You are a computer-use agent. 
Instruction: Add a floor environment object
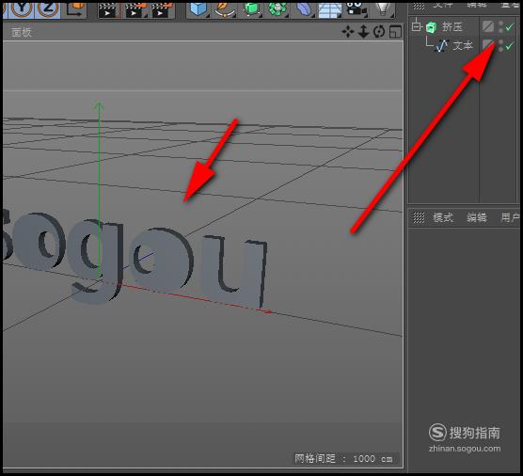[329, 10]
